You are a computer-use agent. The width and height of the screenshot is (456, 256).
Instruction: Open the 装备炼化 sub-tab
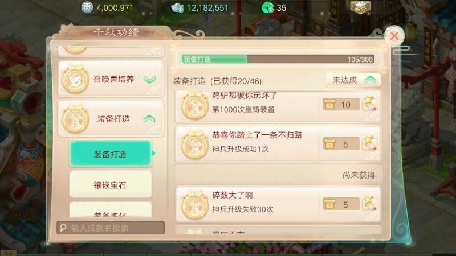pos(111,210)
